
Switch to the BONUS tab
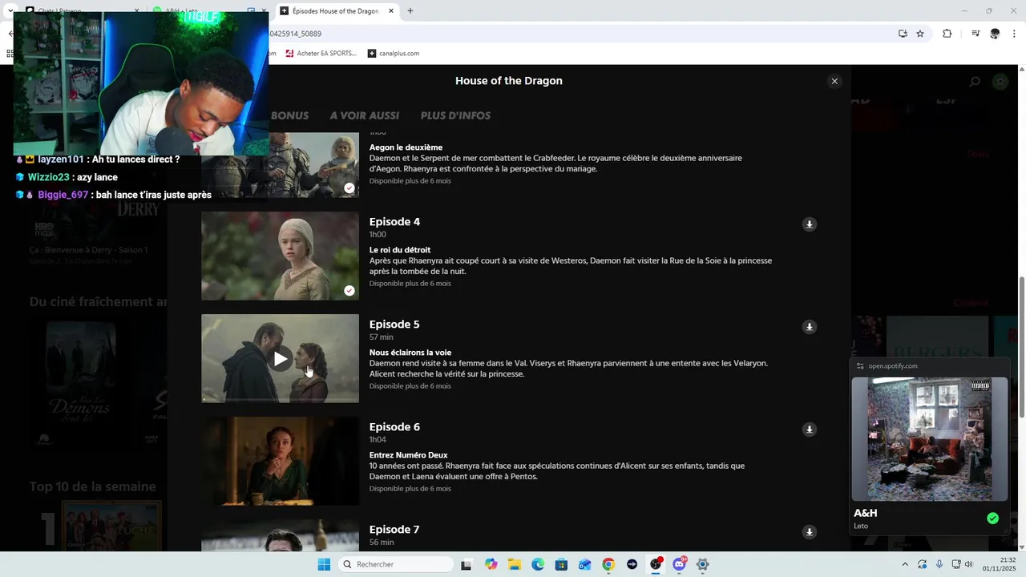(289, 115)
